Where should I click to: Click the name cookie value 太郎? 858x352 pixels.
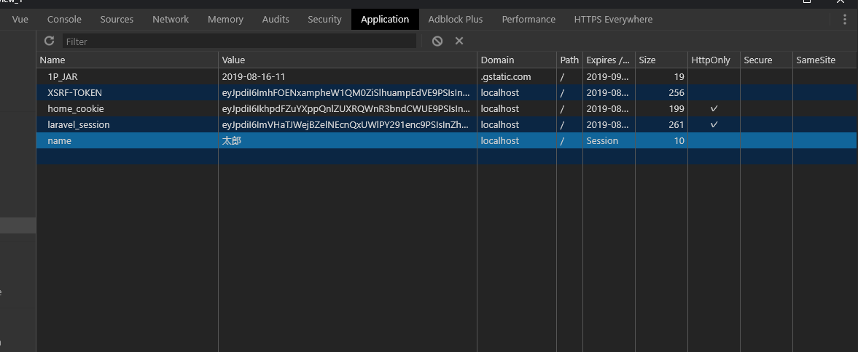(231, 140)
